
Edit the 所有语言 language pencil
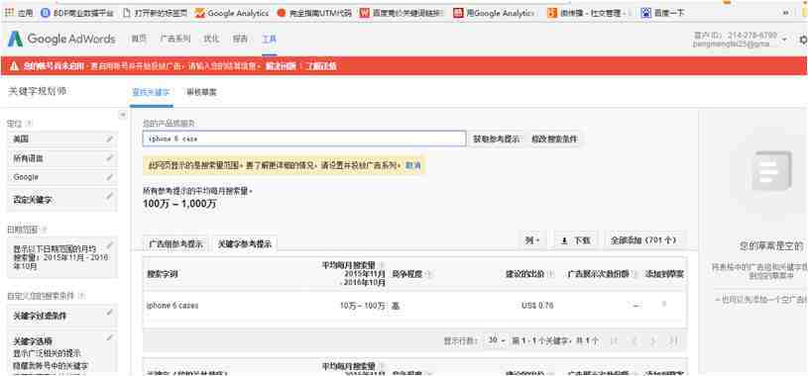point(109,158)
